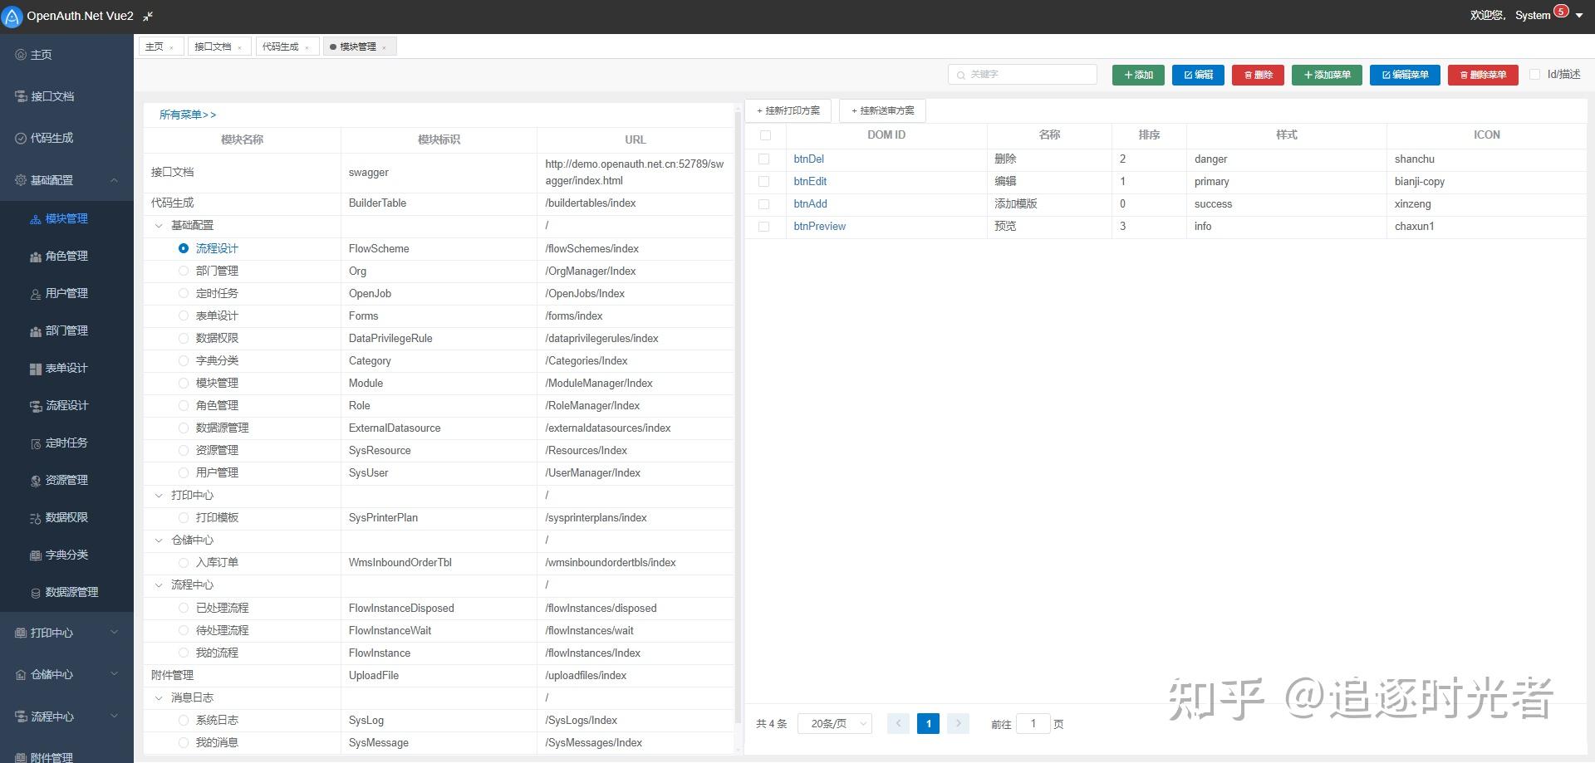
Task: Click the 添加 button on the toolbar
Action: [1137, 74]
